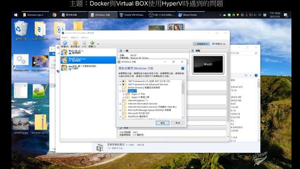Click VirtualBox Snapshots button at top right

pyautogui.click(x=219, y=44)
